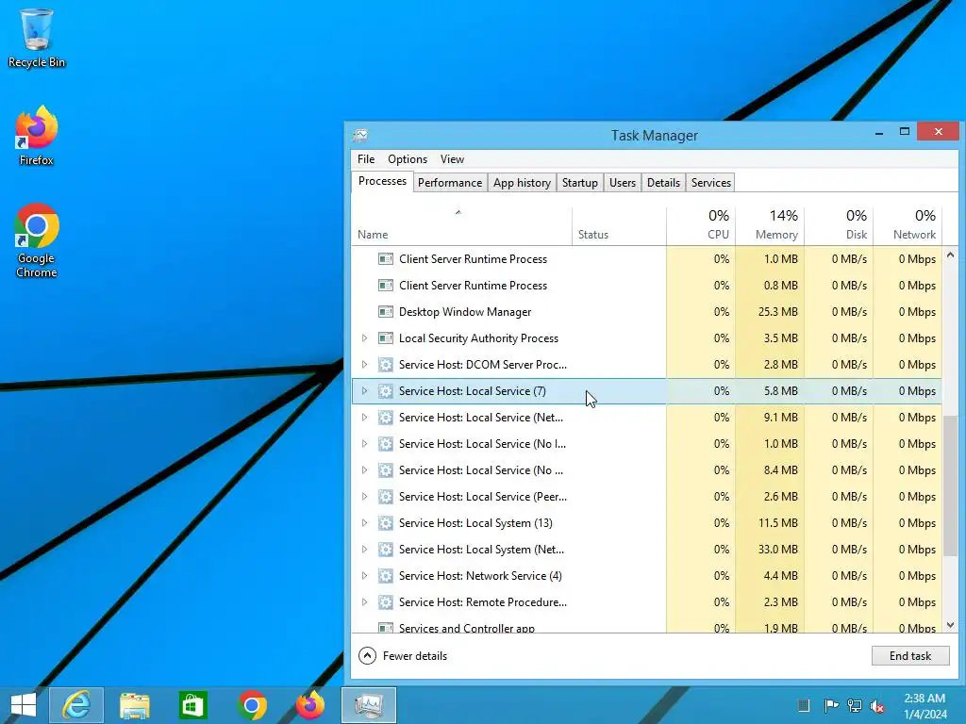Expand Service Host: Local Service (Net...)

pos(364,418)
